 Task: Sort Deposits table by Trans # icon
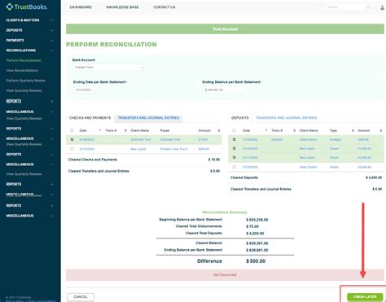click(294, 130)
